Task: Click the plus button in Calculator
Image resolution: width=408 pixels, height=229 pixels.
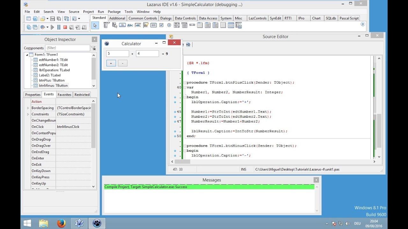Action: (x=111, y=63)
